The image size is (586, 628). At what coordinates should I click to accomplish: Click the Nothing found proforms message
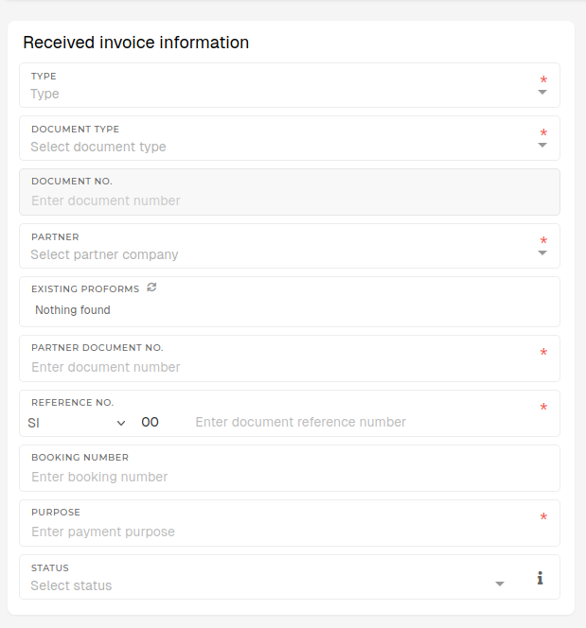coord(73,310)
